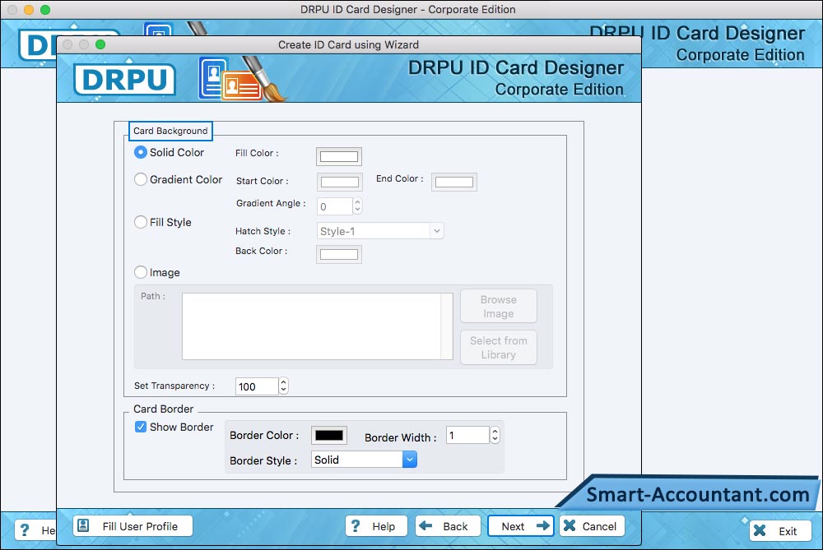Click the DRPU logo in wizard header
Image resolution: width=823 pixels, height=550 pixels.
click(124, 80)
